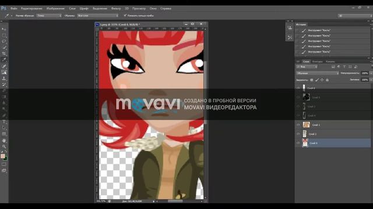Open the 'Образец' sample layers dropdown
The image size is (373, 209).
click(97, 16)
